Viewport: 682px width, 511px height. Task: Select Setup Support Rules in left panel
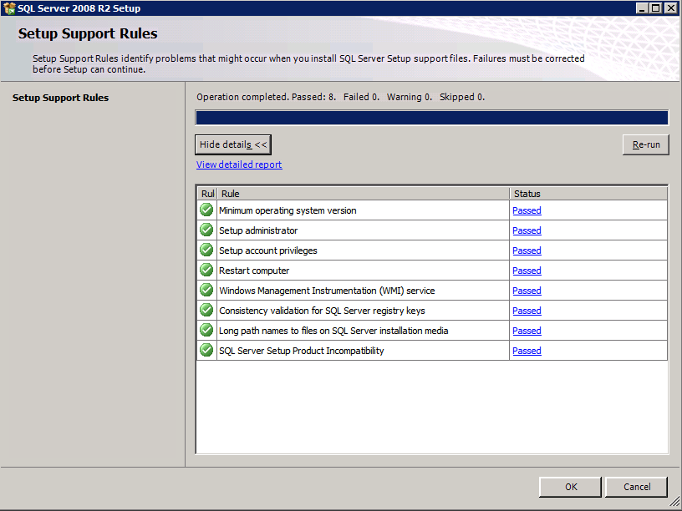pyautogui.click(x=60, y=98)
